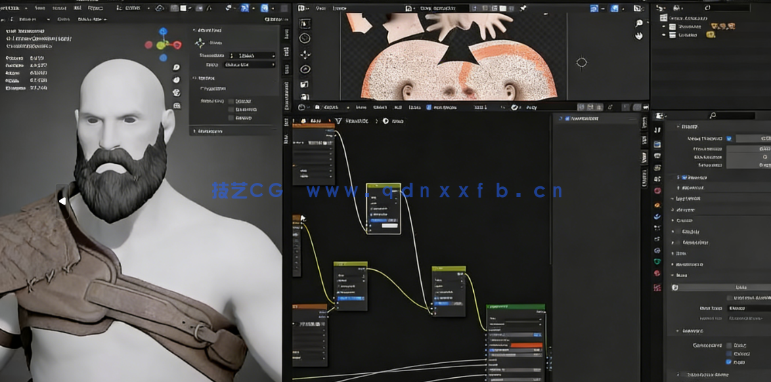Click the magnifier zoom icon in the image editor
This screenshot has width=771, height=382.
[x=639, y=23]
